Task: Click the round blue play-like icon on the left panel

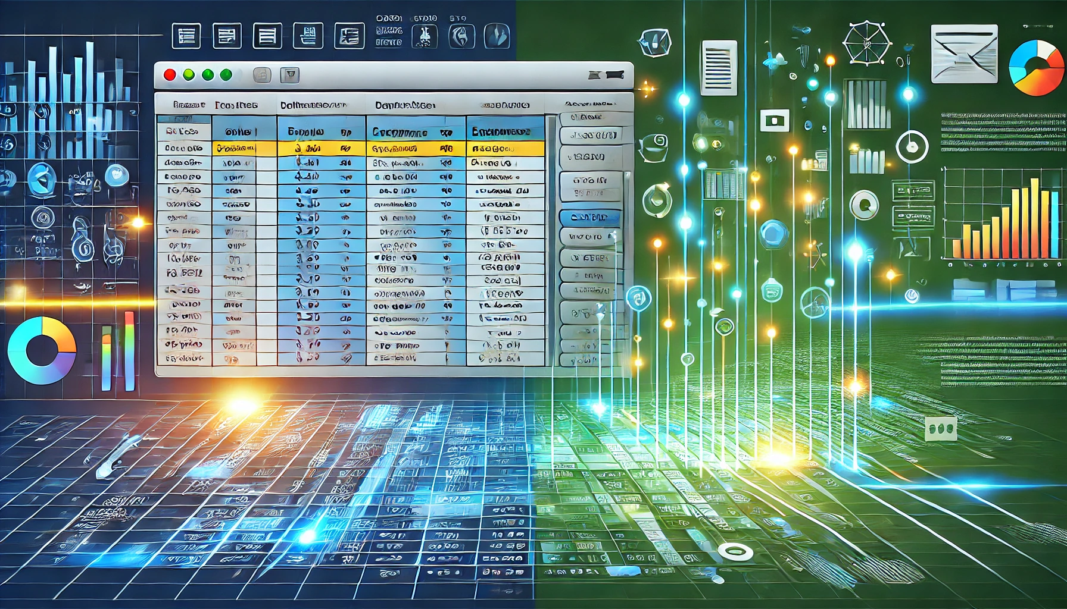Action: click(42, 178)
